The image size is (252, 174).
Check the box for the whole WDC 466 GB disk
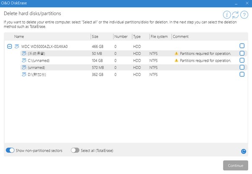[x=242, y=46]
